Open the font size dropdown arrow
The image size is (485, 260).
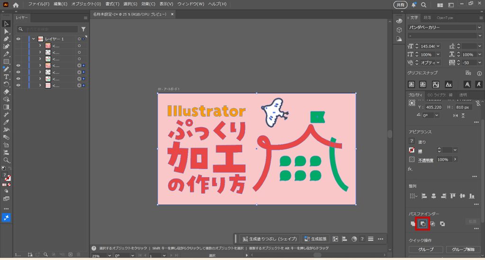(x=438, y=46)
